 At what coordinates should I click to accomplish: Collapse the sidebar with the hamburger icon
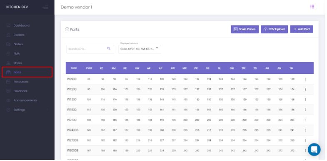coord(45,7)
